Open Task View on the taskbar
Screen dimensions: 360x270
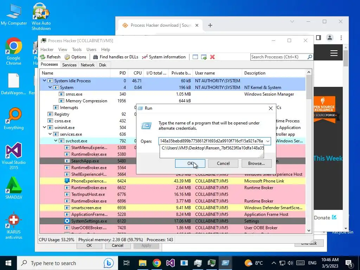click(126, 263)
